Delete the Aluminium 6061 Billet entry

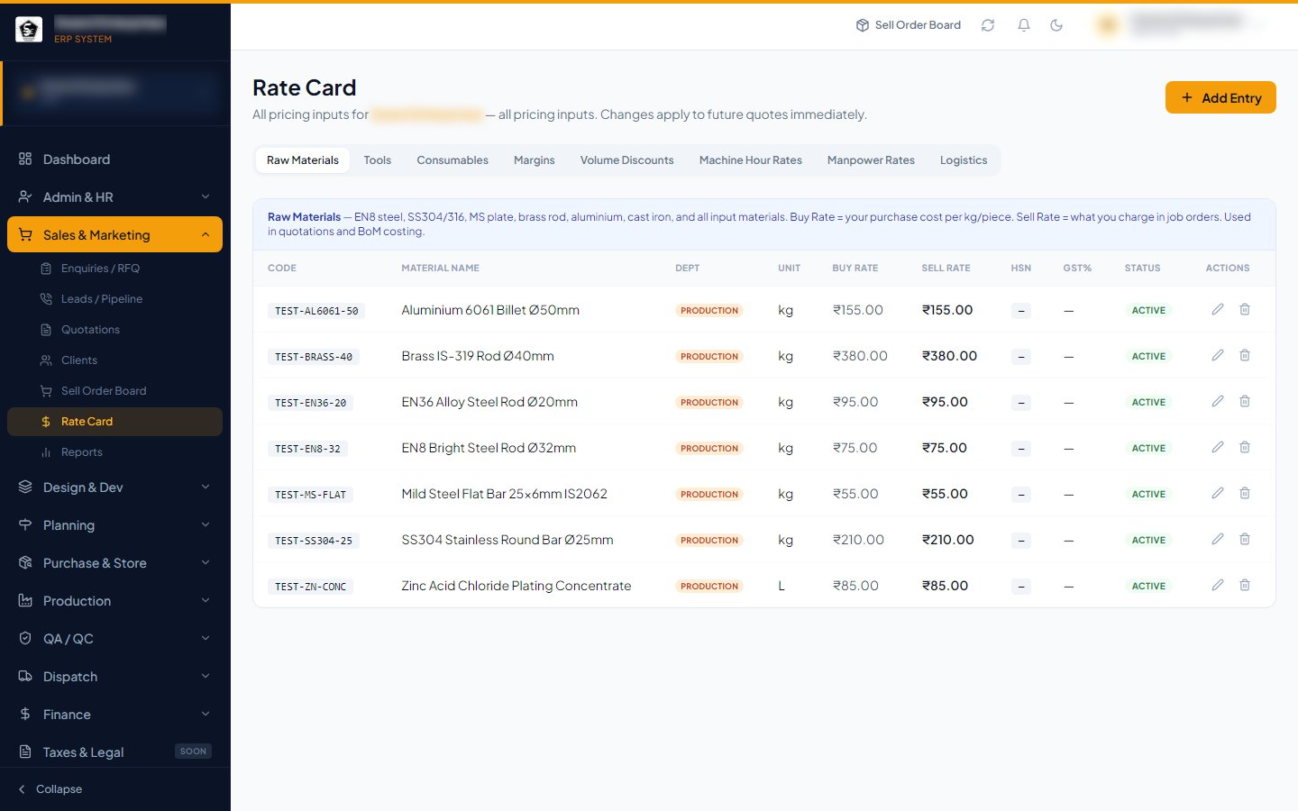1245,309
